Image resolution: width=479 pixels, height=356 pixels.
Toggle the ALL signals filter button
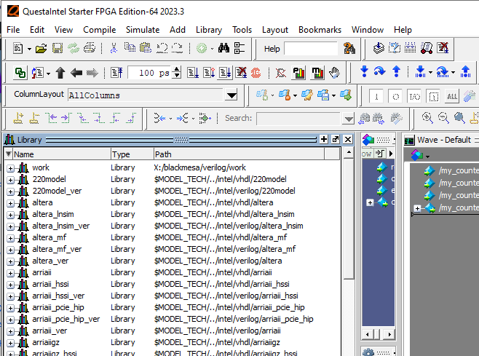pyautogui.click(x=452, y=97)
